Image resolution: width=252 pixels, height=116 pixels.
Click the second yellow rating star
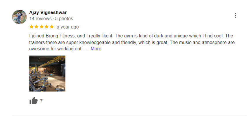tap(37, 27)
